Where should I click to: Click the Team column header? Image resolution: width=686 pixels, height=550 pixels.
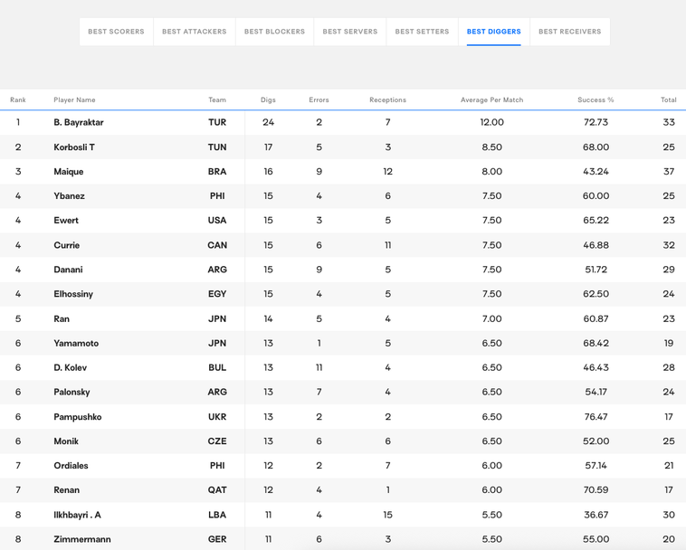click(217, 100)
